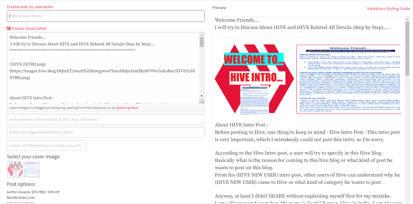
Task: Click the 'Welcome to Hive Intro' preview image
Action: 254,79
